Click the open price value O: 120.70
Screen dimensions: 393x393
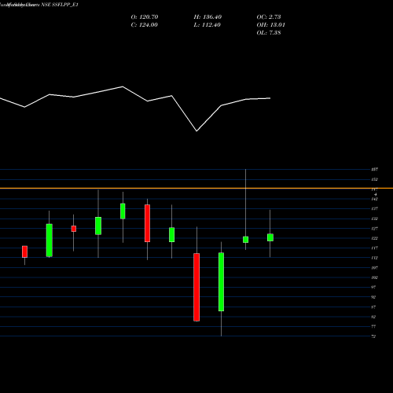point(145,17)
